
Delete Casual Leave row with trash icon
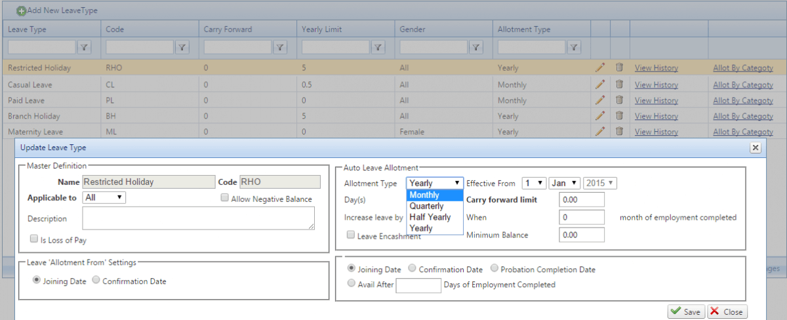(x=619, y=84)
